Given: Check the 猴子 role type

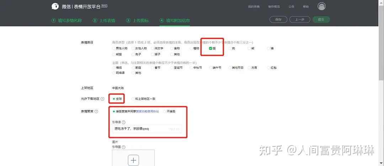Looking at the screenshot, I should tap(153, 54).
